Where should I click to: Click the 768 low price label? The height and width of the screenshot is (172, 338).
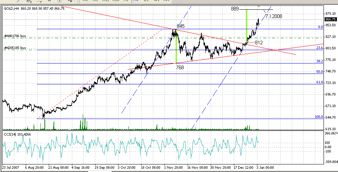point(180,67)
